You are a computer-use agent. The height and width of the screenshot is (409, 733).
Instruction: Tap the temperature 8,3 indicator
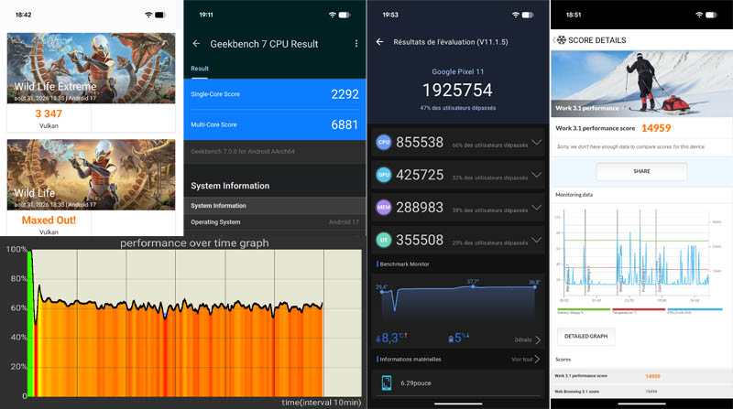[x=392, y=338]
